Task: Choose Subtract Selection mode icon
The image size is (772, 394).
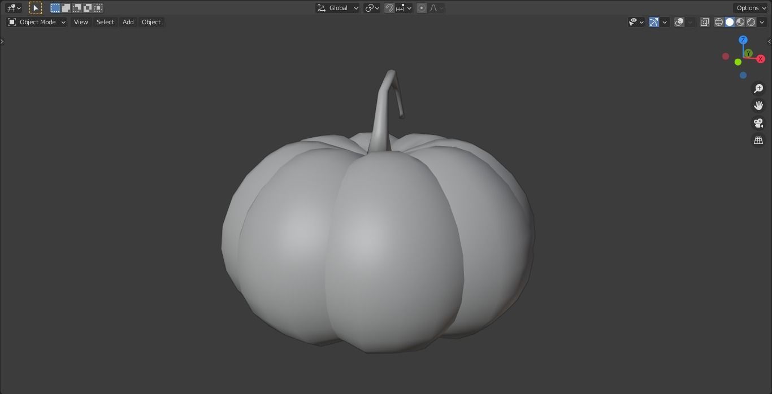Action: (x=77, y=8)
